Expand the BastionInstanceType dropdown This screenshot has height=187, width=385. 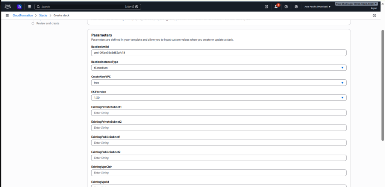point(219,68)
